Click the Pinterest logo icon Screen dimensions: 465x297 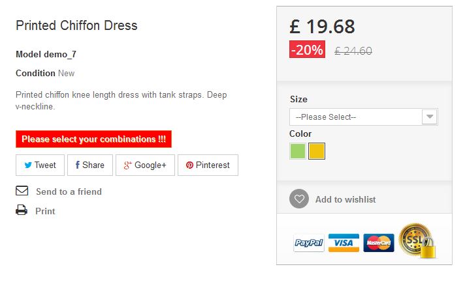[189, 165]
